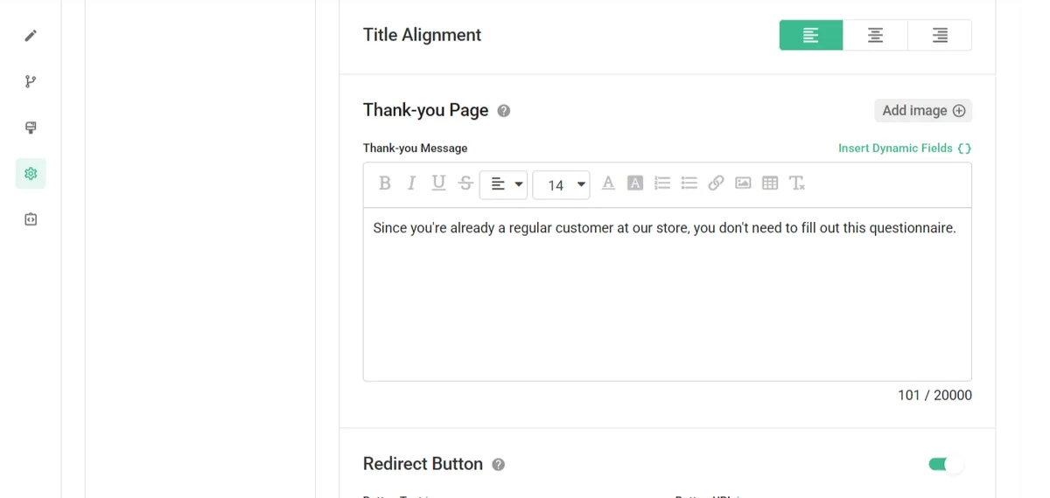Open the text alignment dropdown in editor
The image size is (1050, 498).
504,184
